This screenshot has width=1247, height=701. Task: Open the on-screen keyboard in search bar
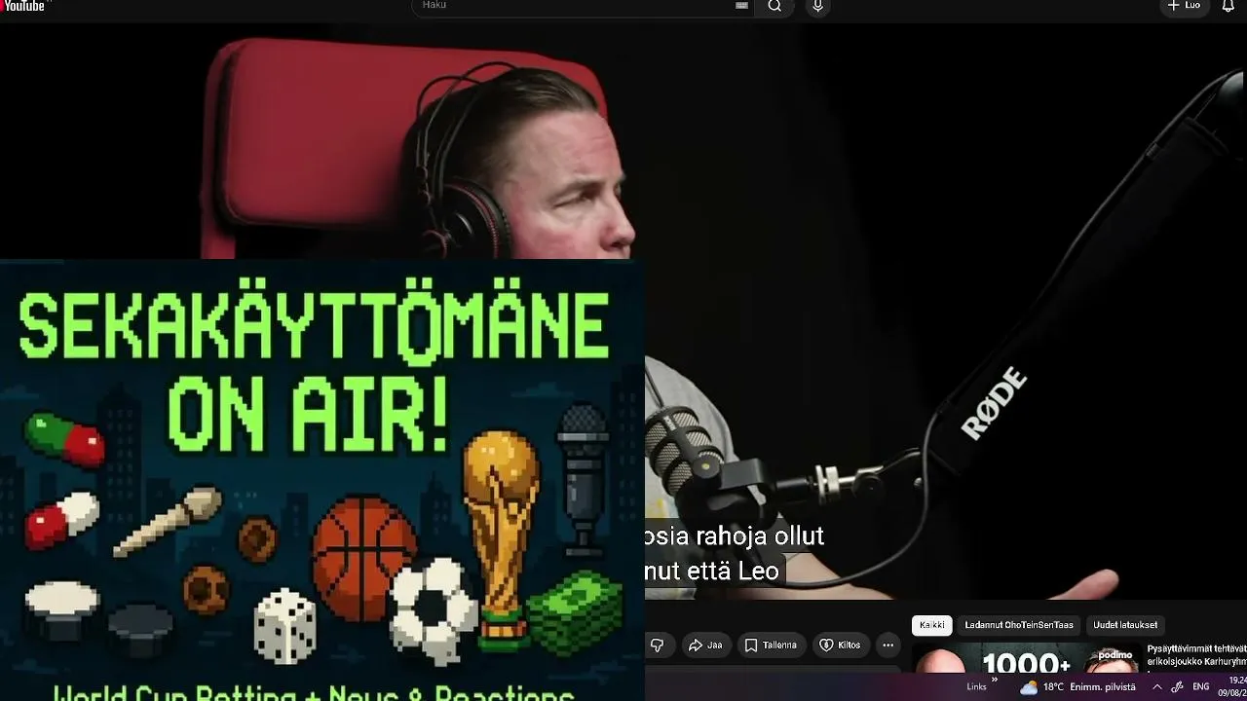point(741,6)
